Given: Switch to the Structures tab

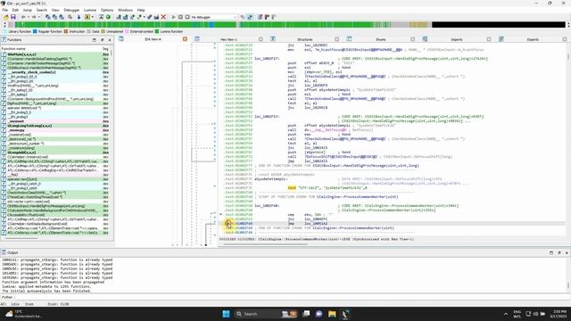Looking at the screenshot, I should point(305,39).
